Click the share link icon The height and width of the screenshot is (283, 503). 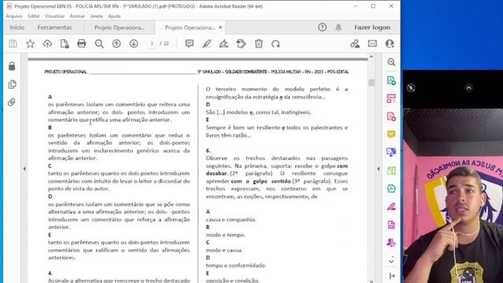[354, 44]
